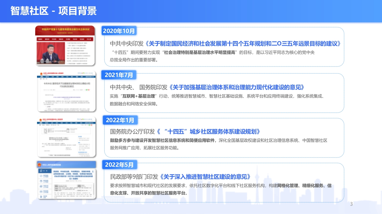The image size is (382, 214).
Task: Select the 2021年7月 date label
Action: (x=119, y=75)
